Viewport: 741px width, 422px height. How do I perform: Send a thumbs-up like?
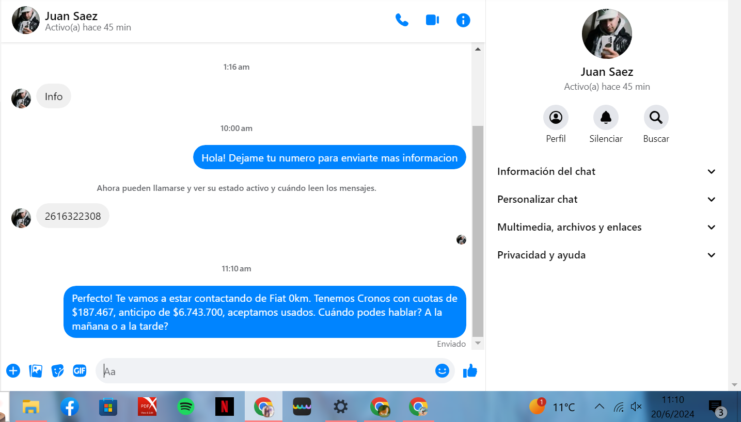pyautogui.click(x=470, y=370)
